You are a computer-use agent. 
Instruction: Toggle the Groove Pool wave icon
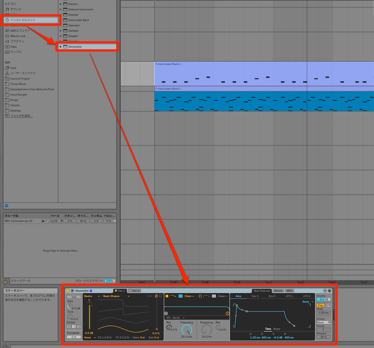coord(5,282)
